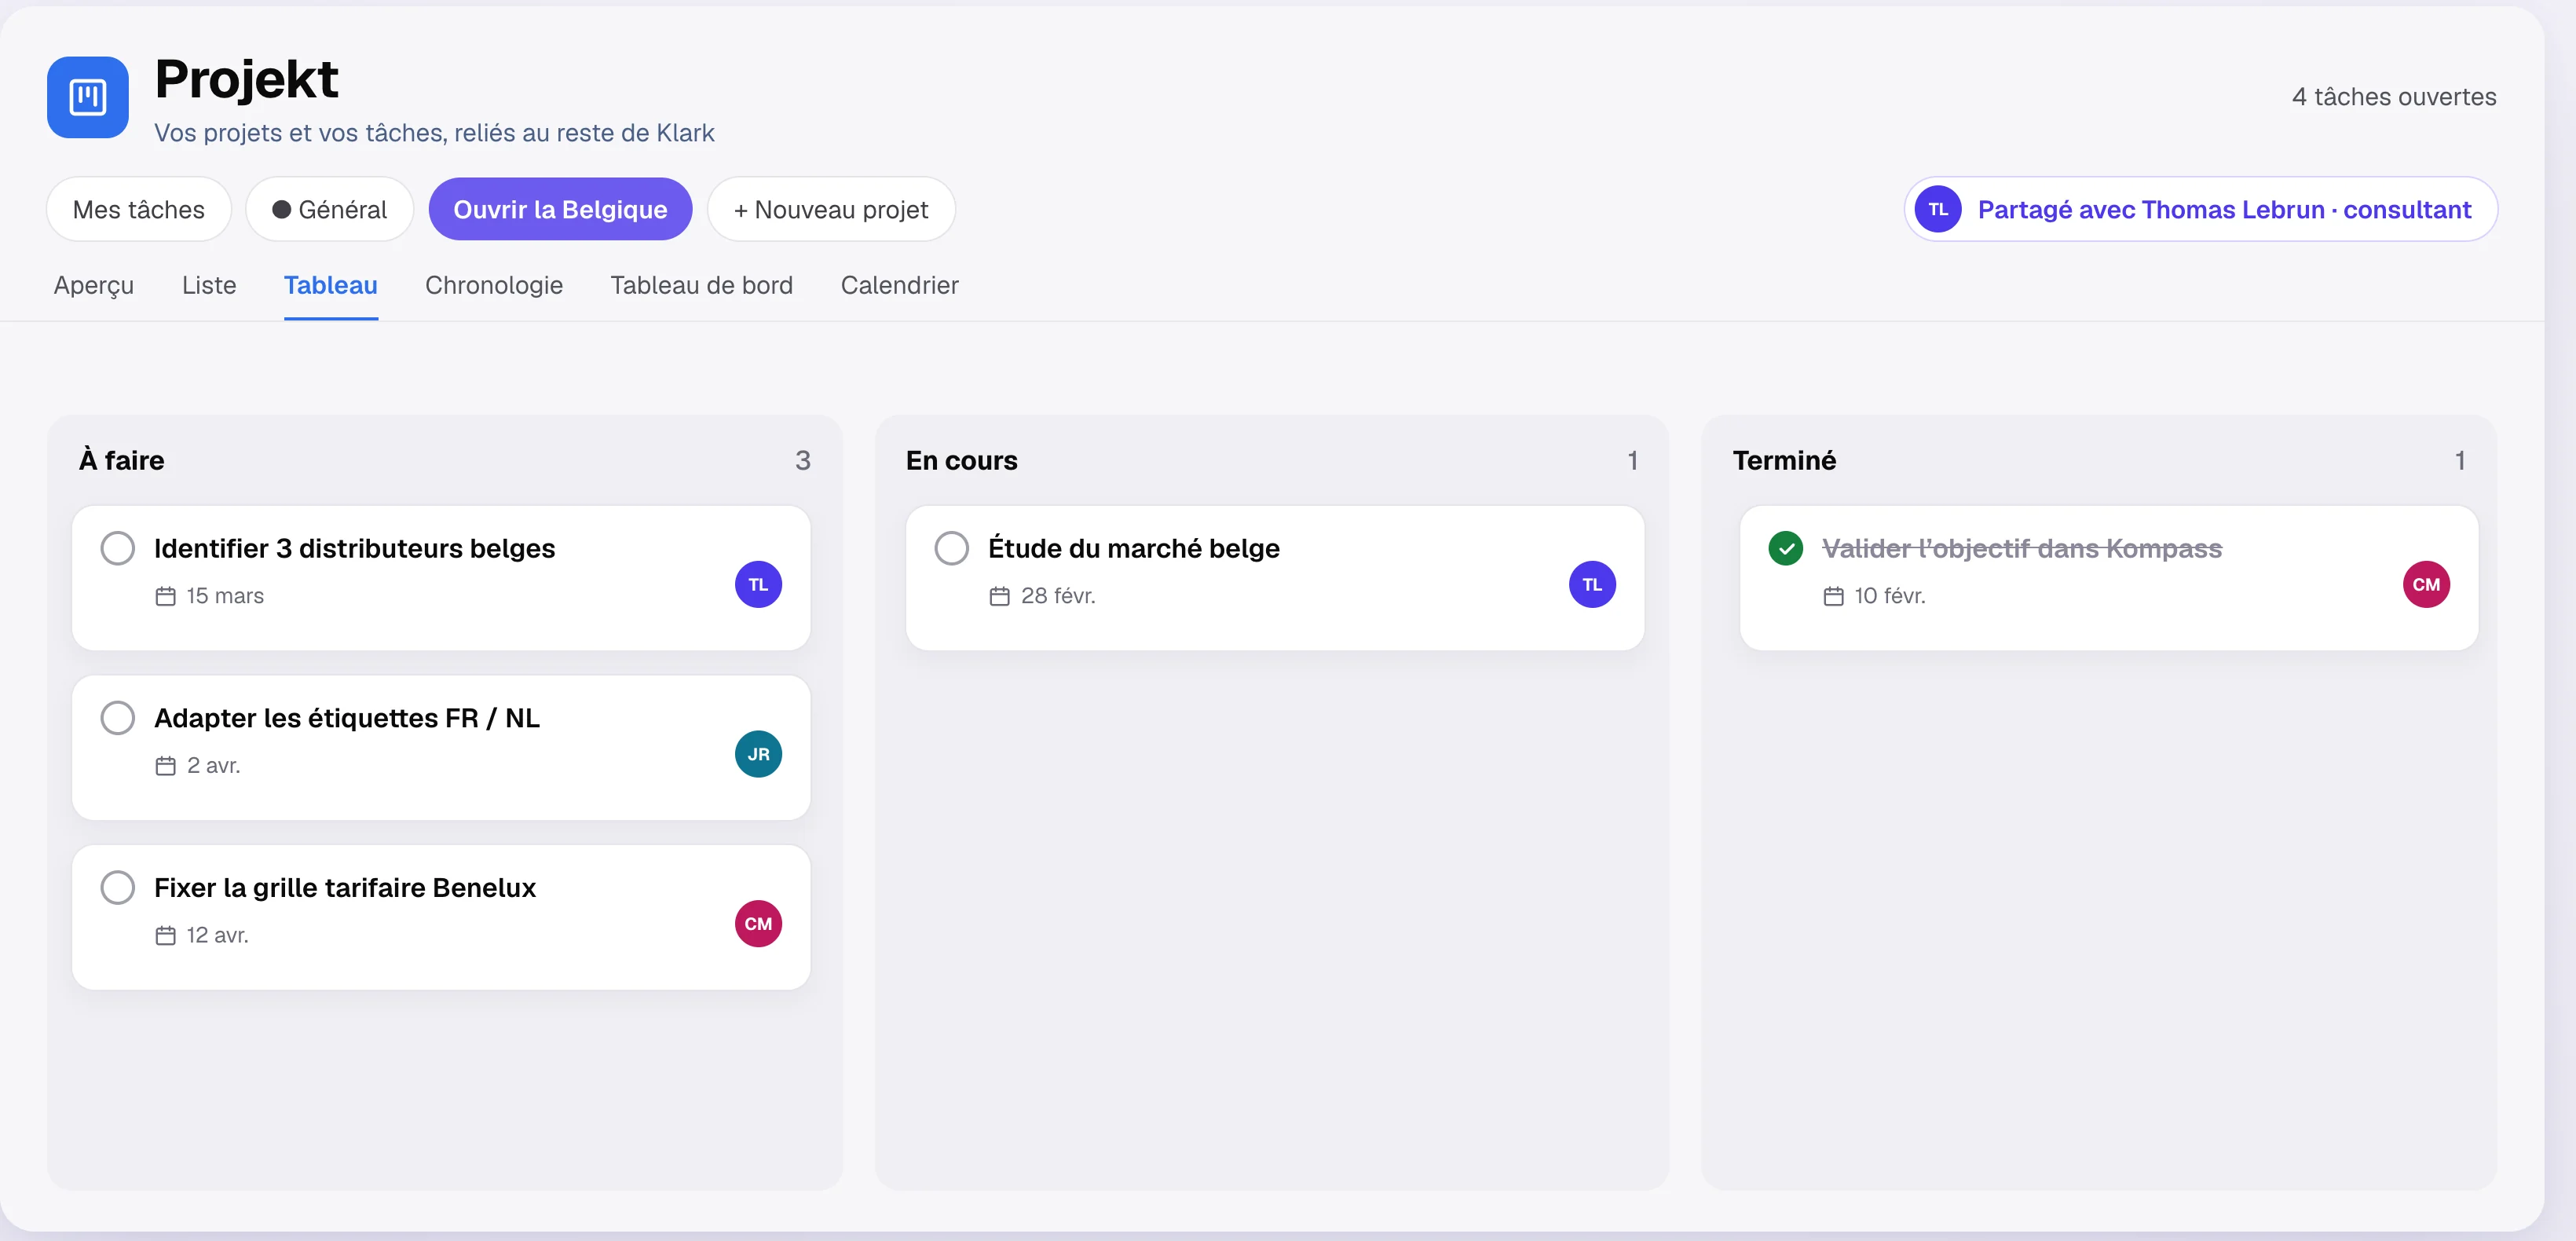Mark Identifier 3 distributeurs belges as done
Image resolution: width=2576 pixels, height=1241 pixels.
118,548
